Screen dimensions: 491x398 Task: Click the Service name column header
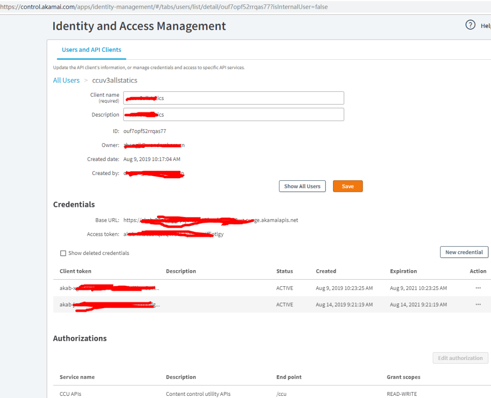(77, 377)
